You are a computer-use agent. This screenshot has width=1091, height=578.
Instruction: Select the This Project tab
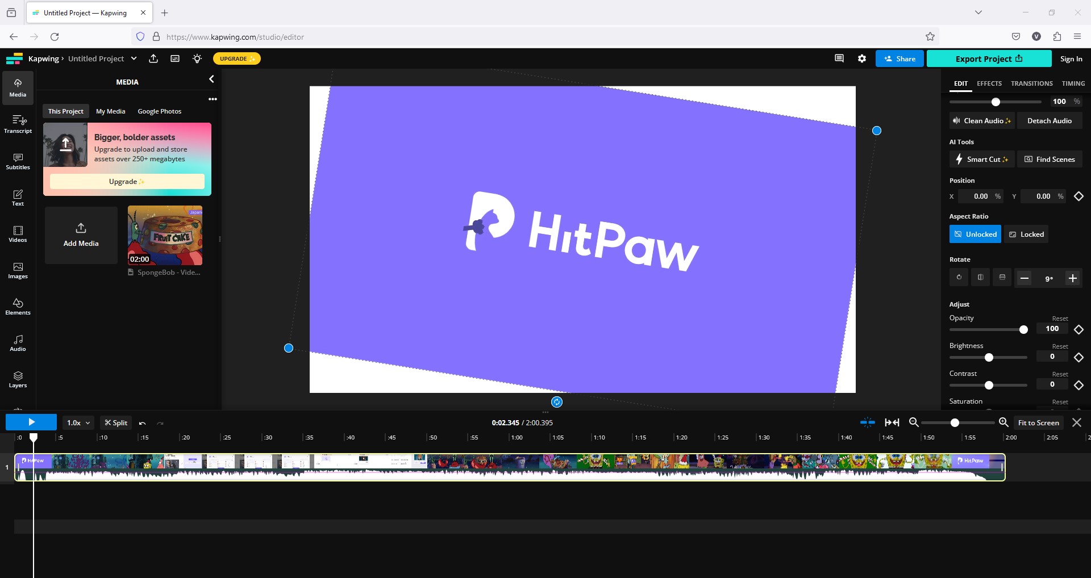65,111
